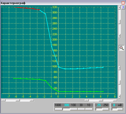Click up arrow of upper vertical scrollbar

[119, 8]
